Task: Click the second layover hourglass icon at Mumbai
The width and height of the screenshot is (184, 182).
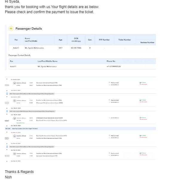Action: pos(7,111)
